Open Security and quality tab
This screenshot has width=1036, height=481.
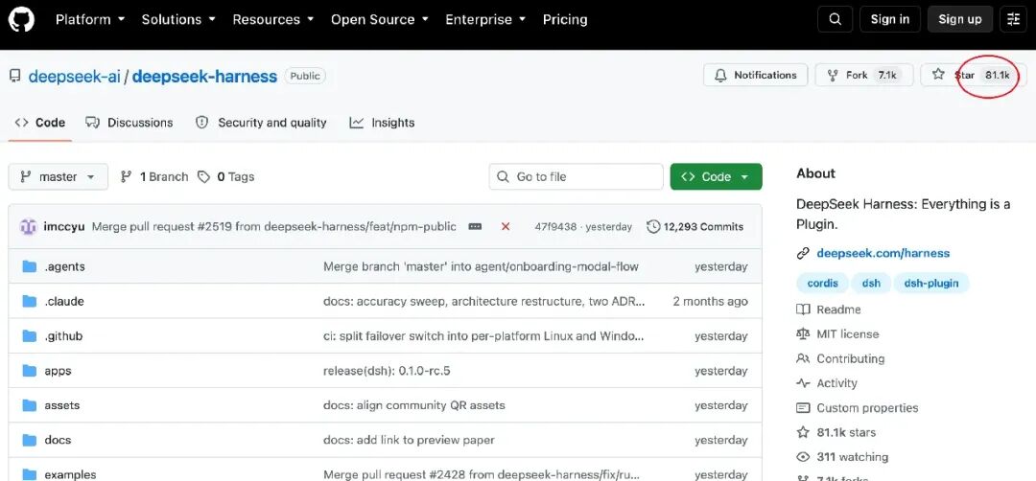(261, 123)
